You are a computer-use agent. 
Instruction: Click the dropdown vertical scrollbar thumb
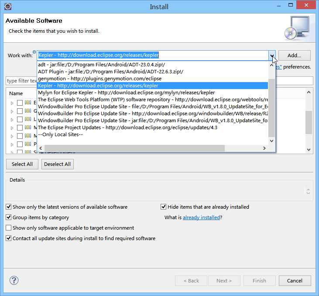click(271, 108)
